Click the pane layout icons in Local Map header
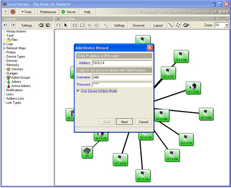 (222, 19)
